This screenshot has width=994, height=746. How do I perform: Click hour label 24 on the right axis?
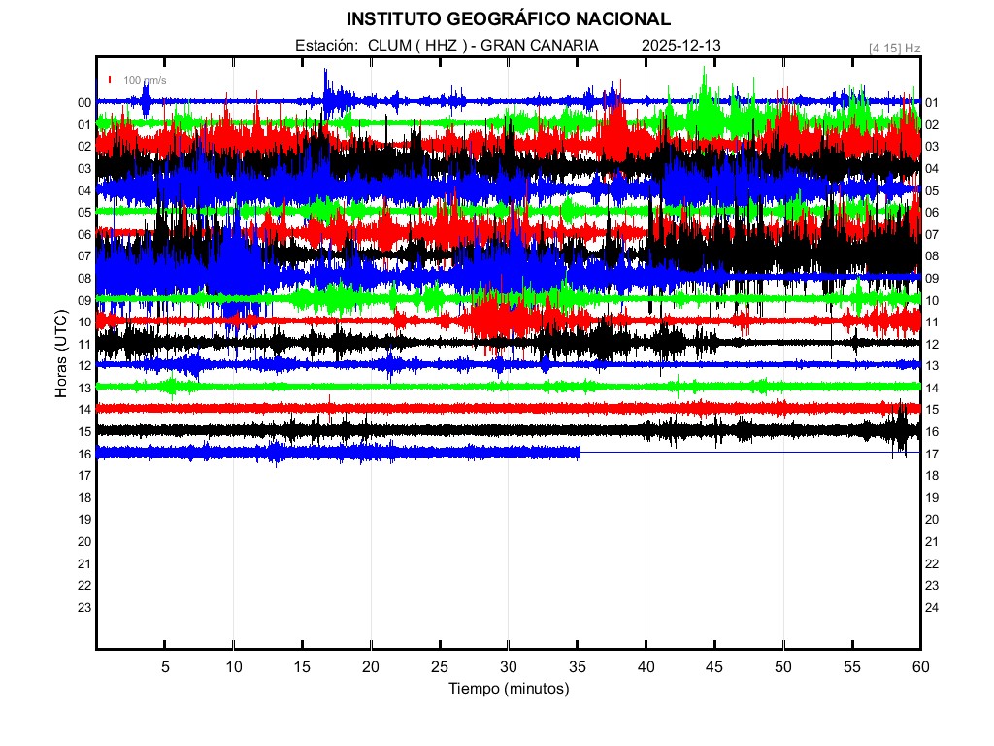pos(932,607)
